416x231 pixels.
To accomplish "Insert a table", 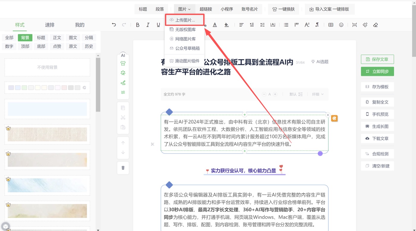I will tap(331, 25).
